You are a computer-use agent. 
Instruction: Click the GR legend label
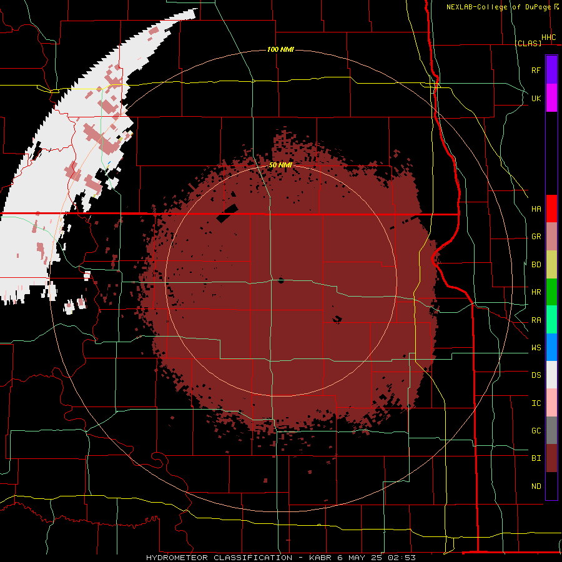pos(536,237)
